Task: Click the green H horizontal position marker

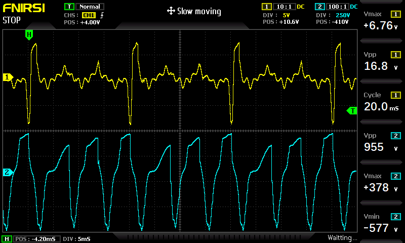Action: click(x=29, y=34)
